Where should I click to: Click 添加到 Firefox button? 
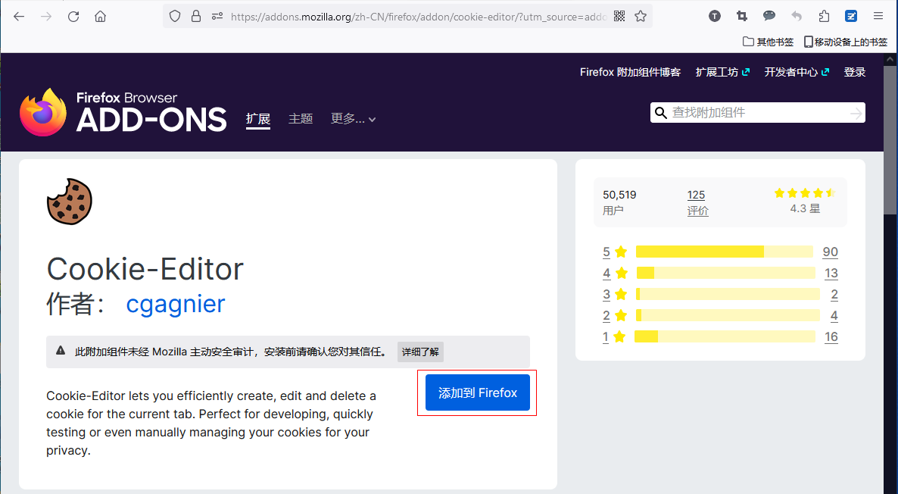pyautogui.click(x=478, y=392)
